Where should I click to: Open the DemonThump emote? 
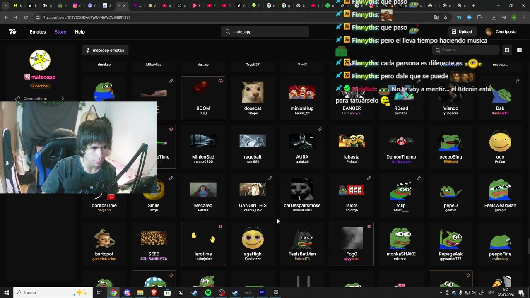click(401, 147)
